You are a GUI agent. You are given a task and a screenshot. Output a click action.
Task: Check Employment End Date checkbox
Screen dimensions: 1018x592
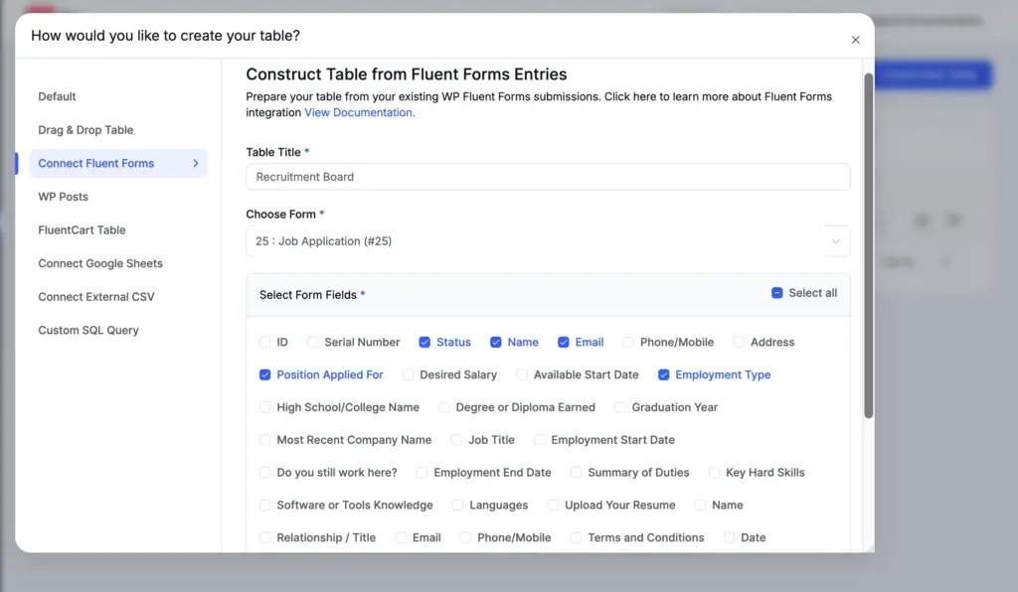[x=422, y=473]
